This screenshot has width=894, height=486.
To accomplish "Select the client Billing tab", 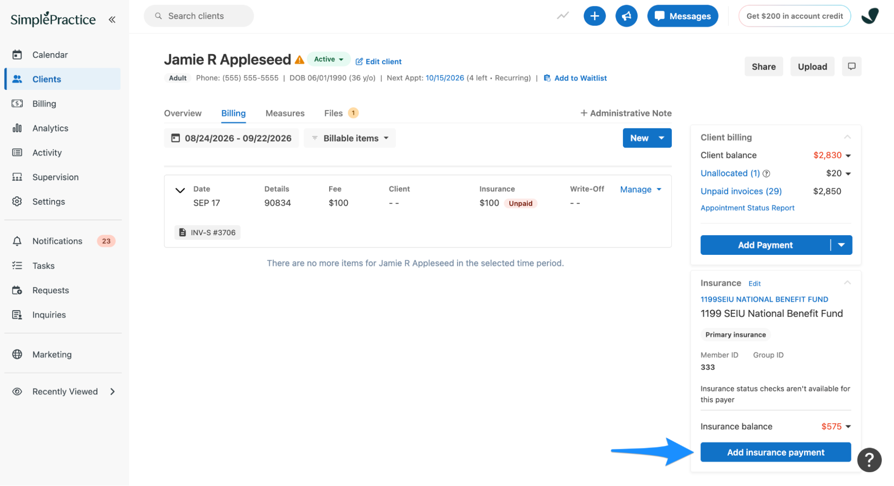I will (x=233, y=113).
